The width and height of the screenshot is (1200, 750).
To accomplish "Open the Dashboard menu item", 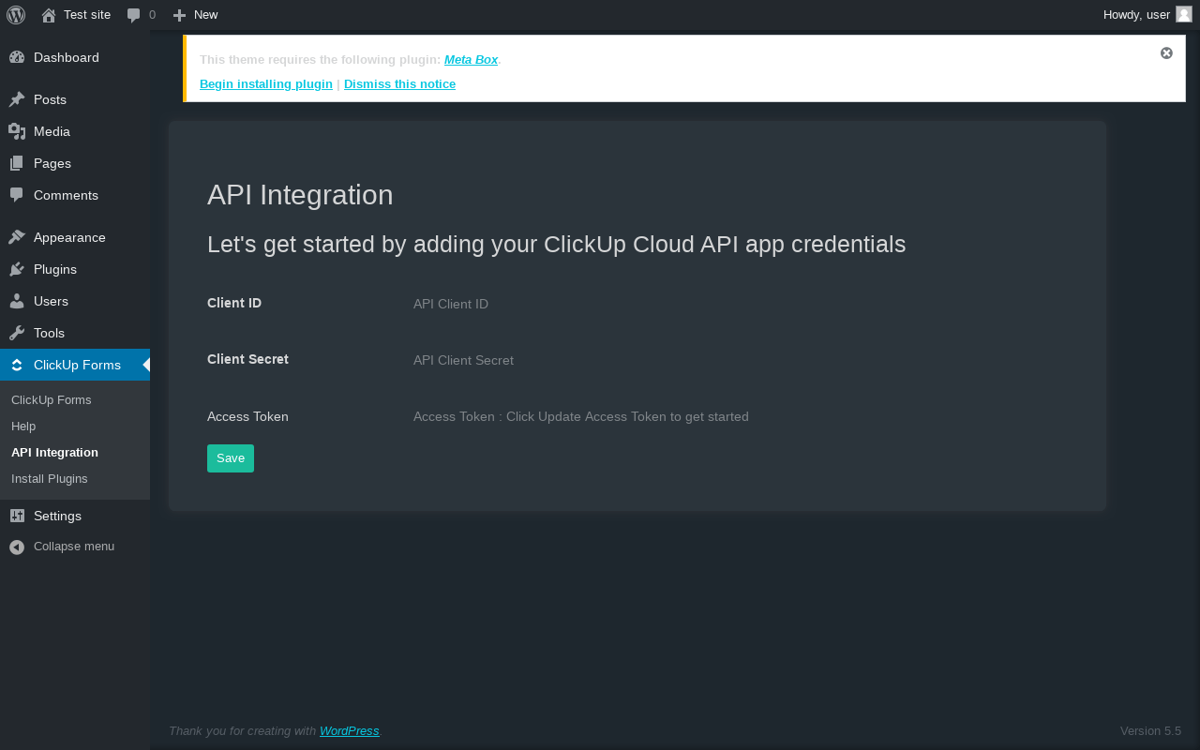I will tap(75, 57).
